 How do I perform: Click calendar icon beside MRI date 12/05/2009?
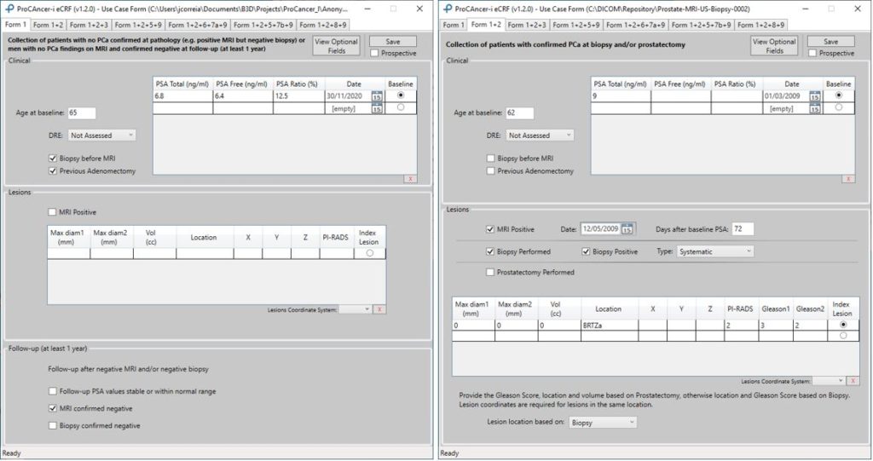627,228
